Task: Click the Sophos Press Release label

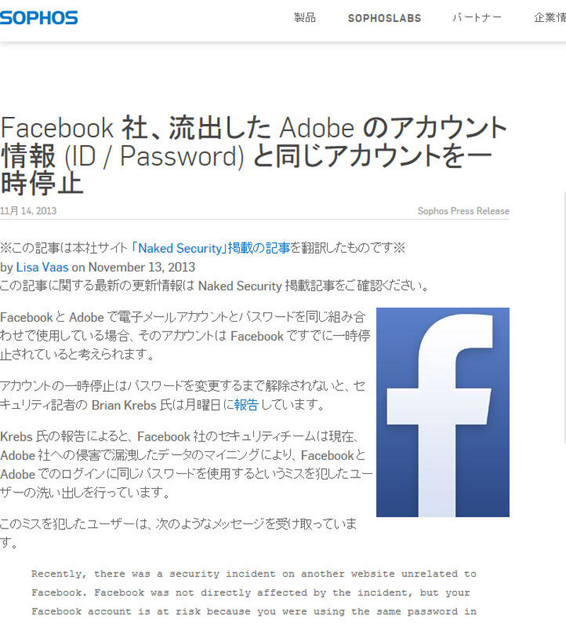Action: click(x=463, y=211)
